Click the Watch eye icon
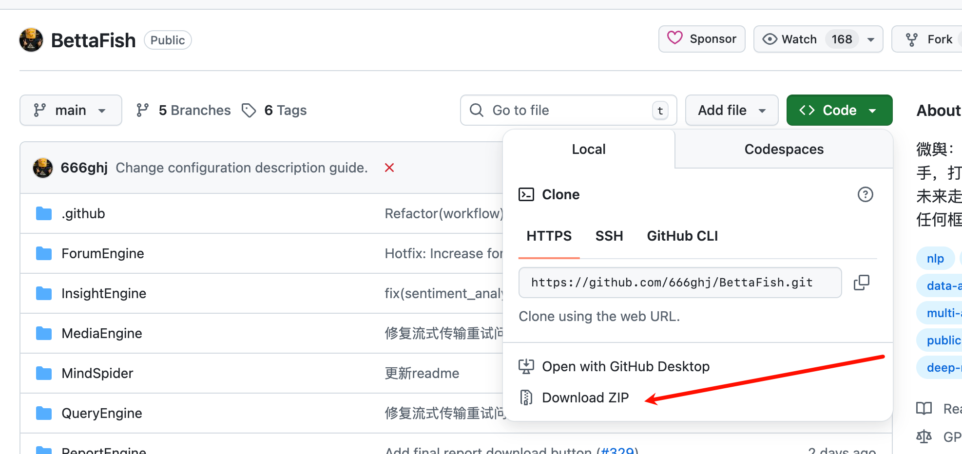Viewport: 962px width, 454px height. [x=770, y=39]
